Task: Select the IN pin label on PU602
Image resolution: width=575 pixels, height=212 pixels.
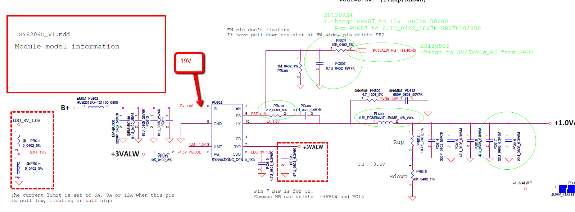Action: [x=216, y=108]
